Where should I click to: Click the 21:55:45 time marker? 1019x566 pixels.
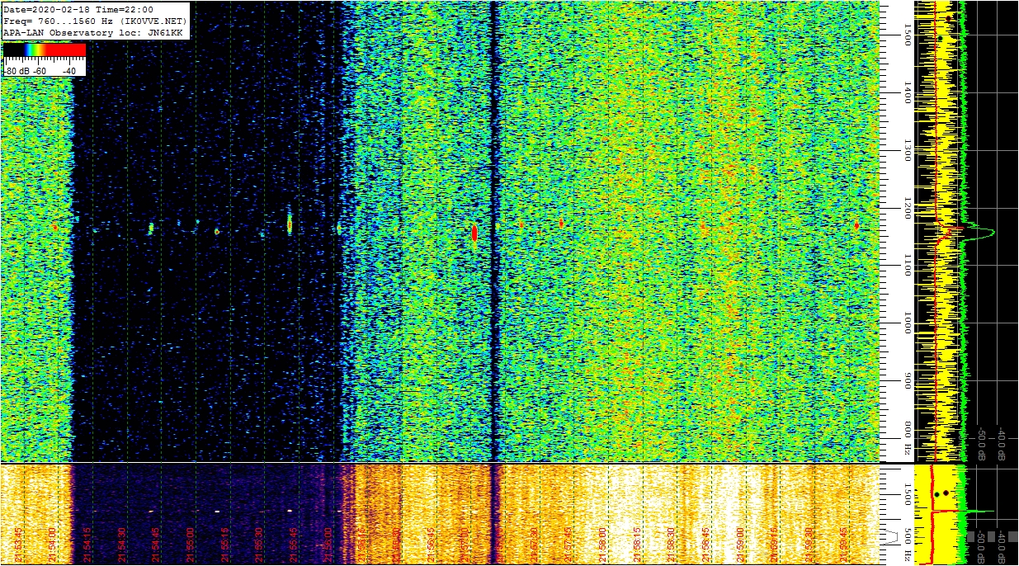(x=295, y=545)
